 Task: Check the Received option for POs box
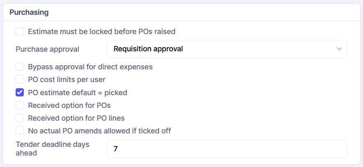pyautogui.click(x=20, y=105)
